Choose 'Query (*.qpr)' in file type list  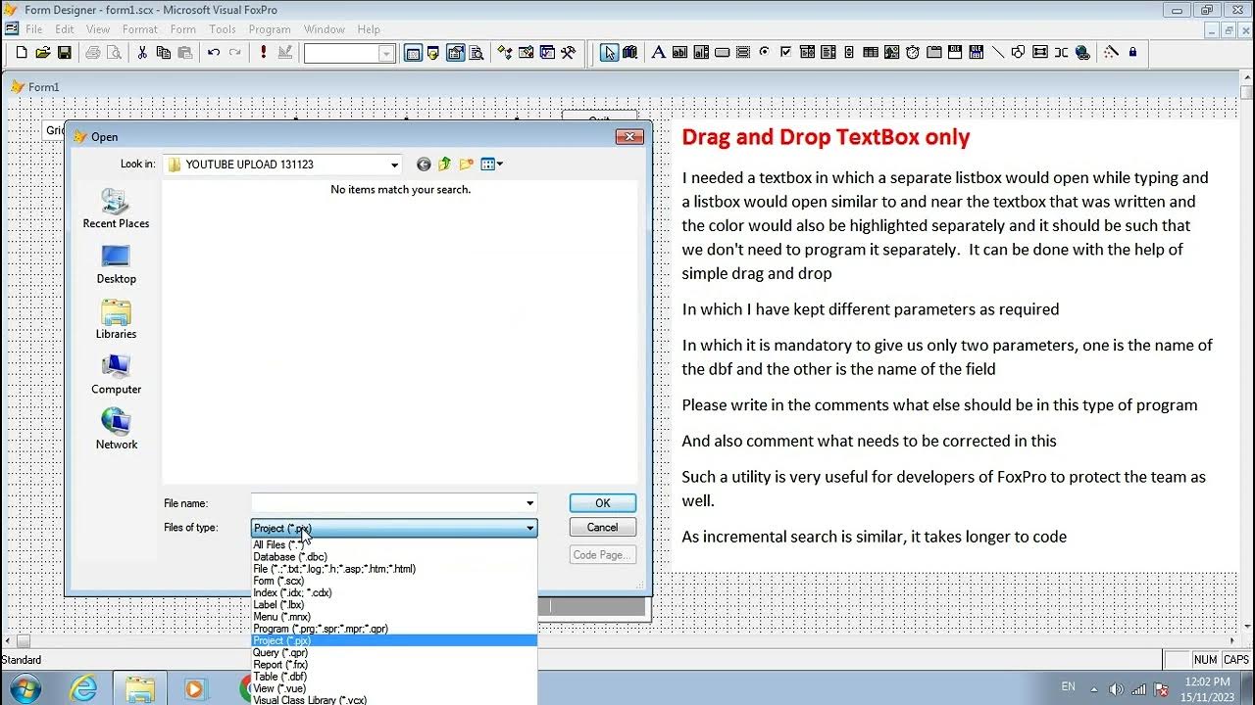click(280, 653)
